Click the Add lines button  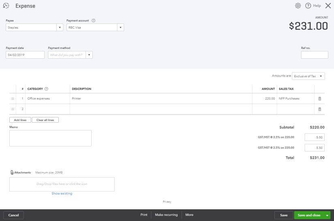click(x=20, y=120)
